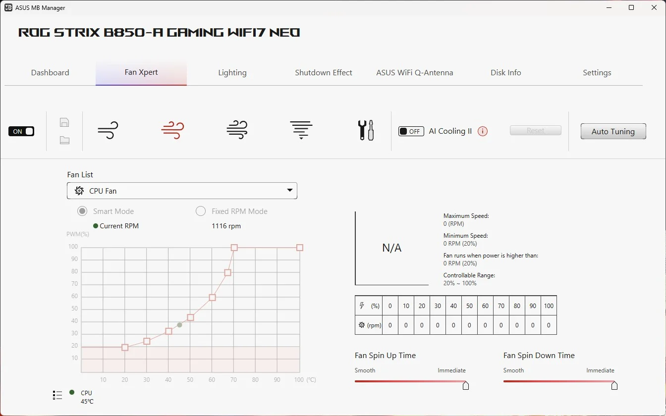
Task: Click the Auto Tuning button
Action: (x=613, y=131)
